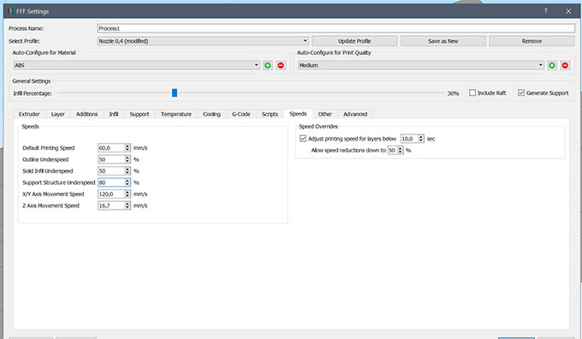The width and height of the screenshot is (582, 339).
Task: Click the Support Structure Underspeed spinner arrows
Action: pos(128,182)
